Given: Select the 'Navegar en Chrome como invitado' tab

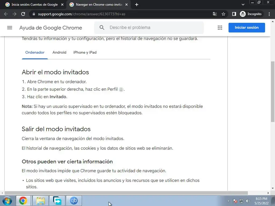Looking at the screenshot, I should (x=98, y=5).
